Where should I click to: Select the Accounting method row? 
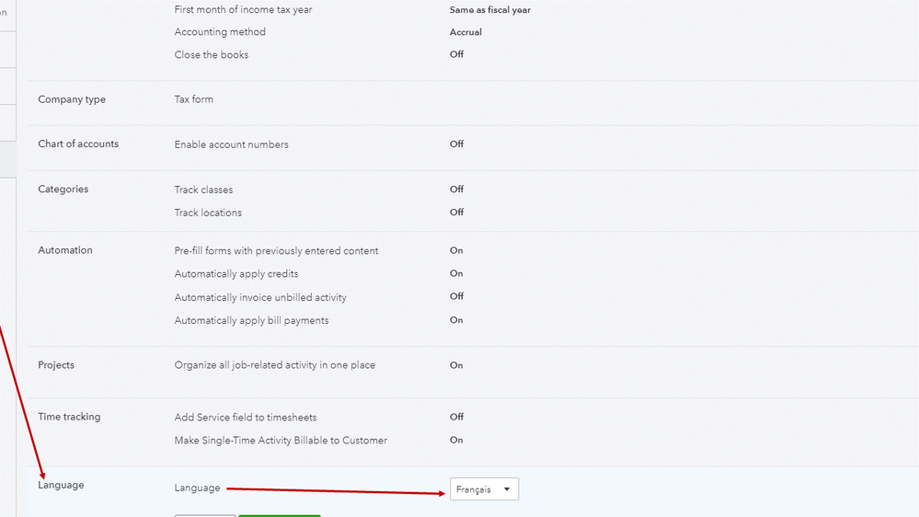tap(220, 32)
